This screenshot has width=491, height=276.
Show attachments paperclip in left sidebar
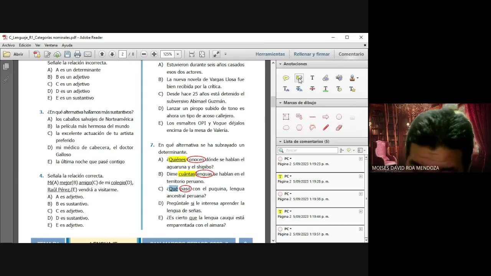6,80
